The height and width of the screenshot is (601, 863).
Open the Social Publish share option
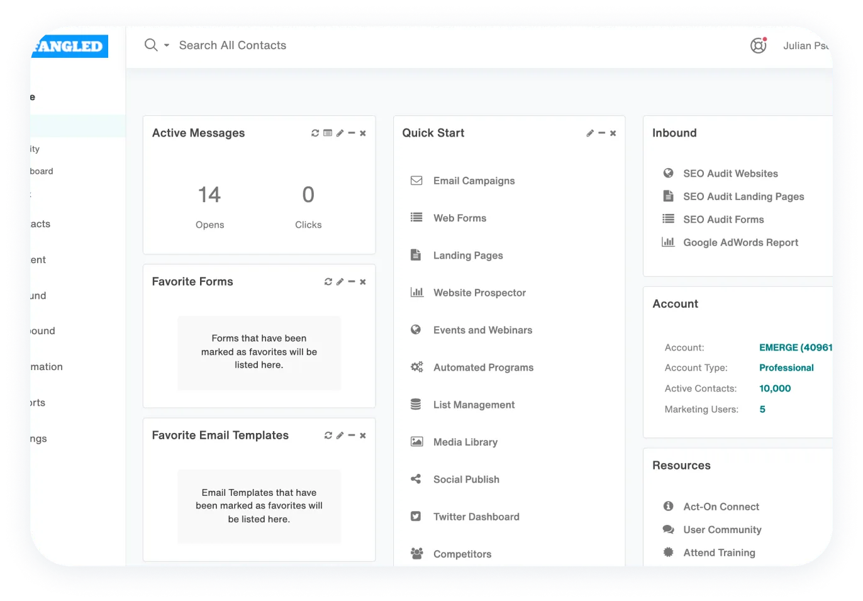click(x=416, y=479)
